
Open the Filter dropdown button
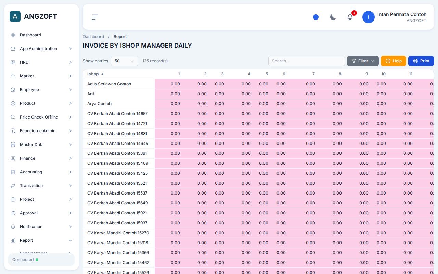coord(363,61)
